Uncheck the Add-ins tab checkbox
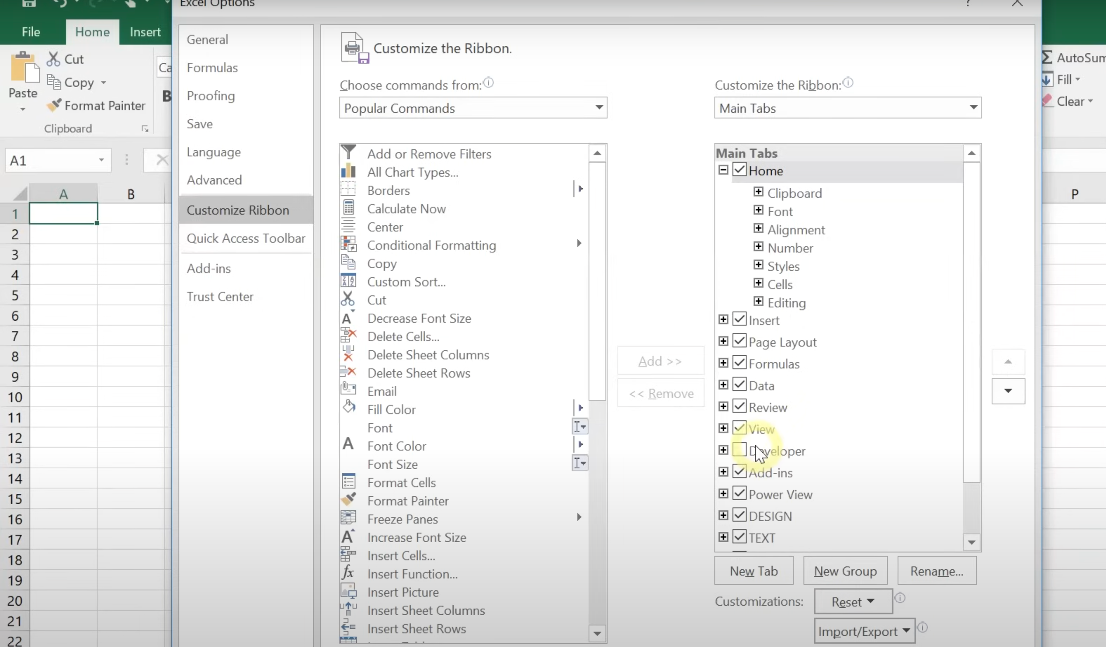Image resolution: width=1106 pixels, height=647 pixels. 739,471
